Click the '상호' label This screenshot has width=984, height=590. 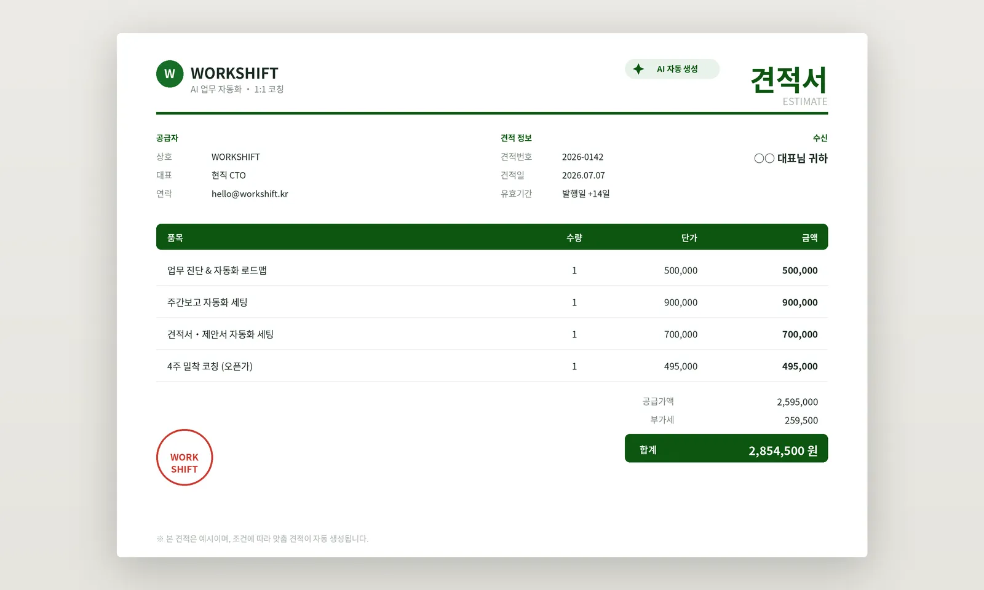pos(164,157)
